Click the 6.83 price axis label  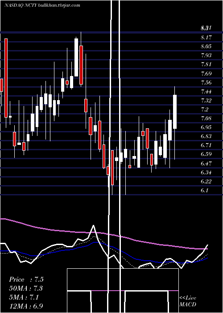206,136
